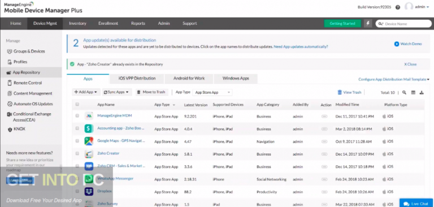Open action menu for Zoho Creator row
Image resolution: width=434 pixels, height=207 pixels.
click(324, 154)
